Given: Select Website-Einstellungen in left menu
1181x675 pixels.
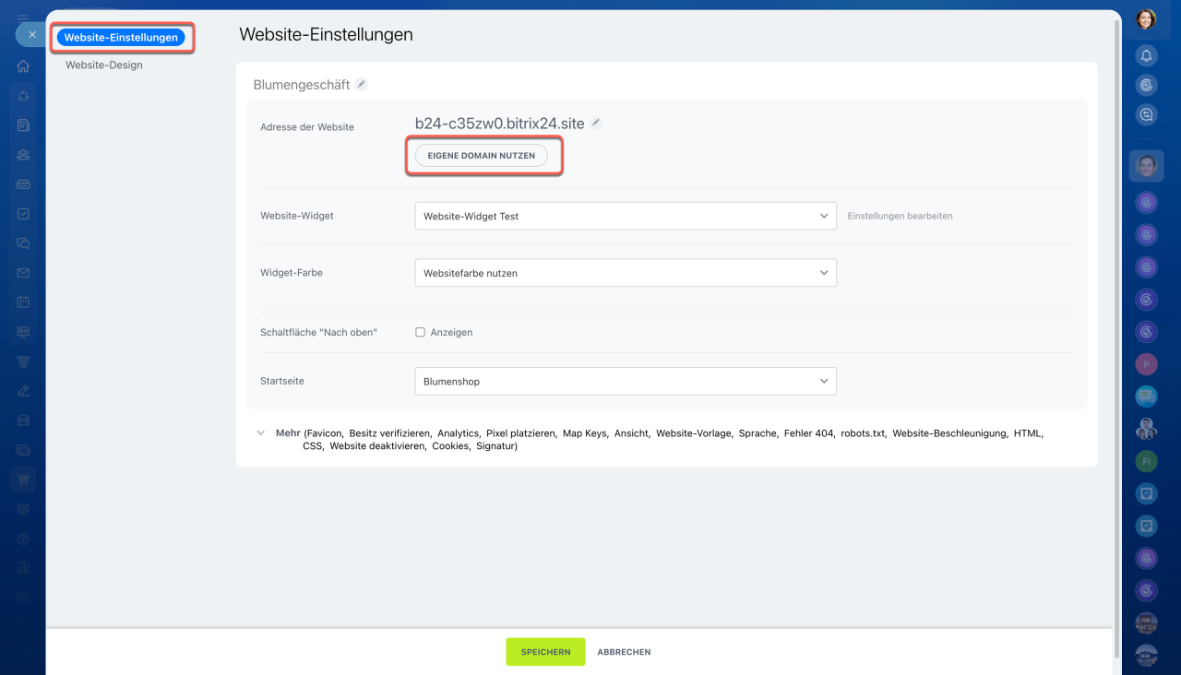Looking at the screenshot, I should [121, 38].
